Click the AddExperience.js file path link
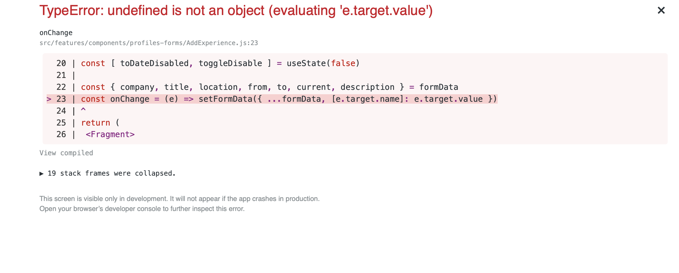The height and width of the screenshot is (273, 679). [x=149, y=43]
